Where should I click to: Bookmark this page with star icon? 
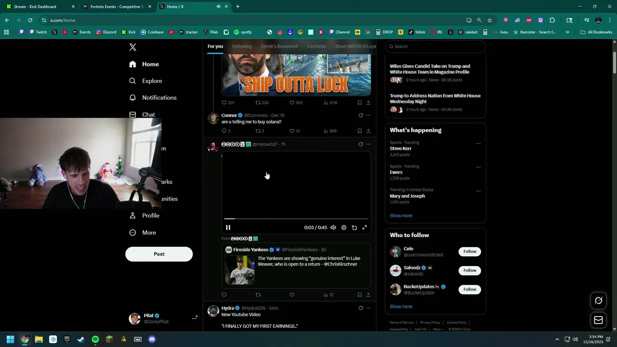coord(490,20)
